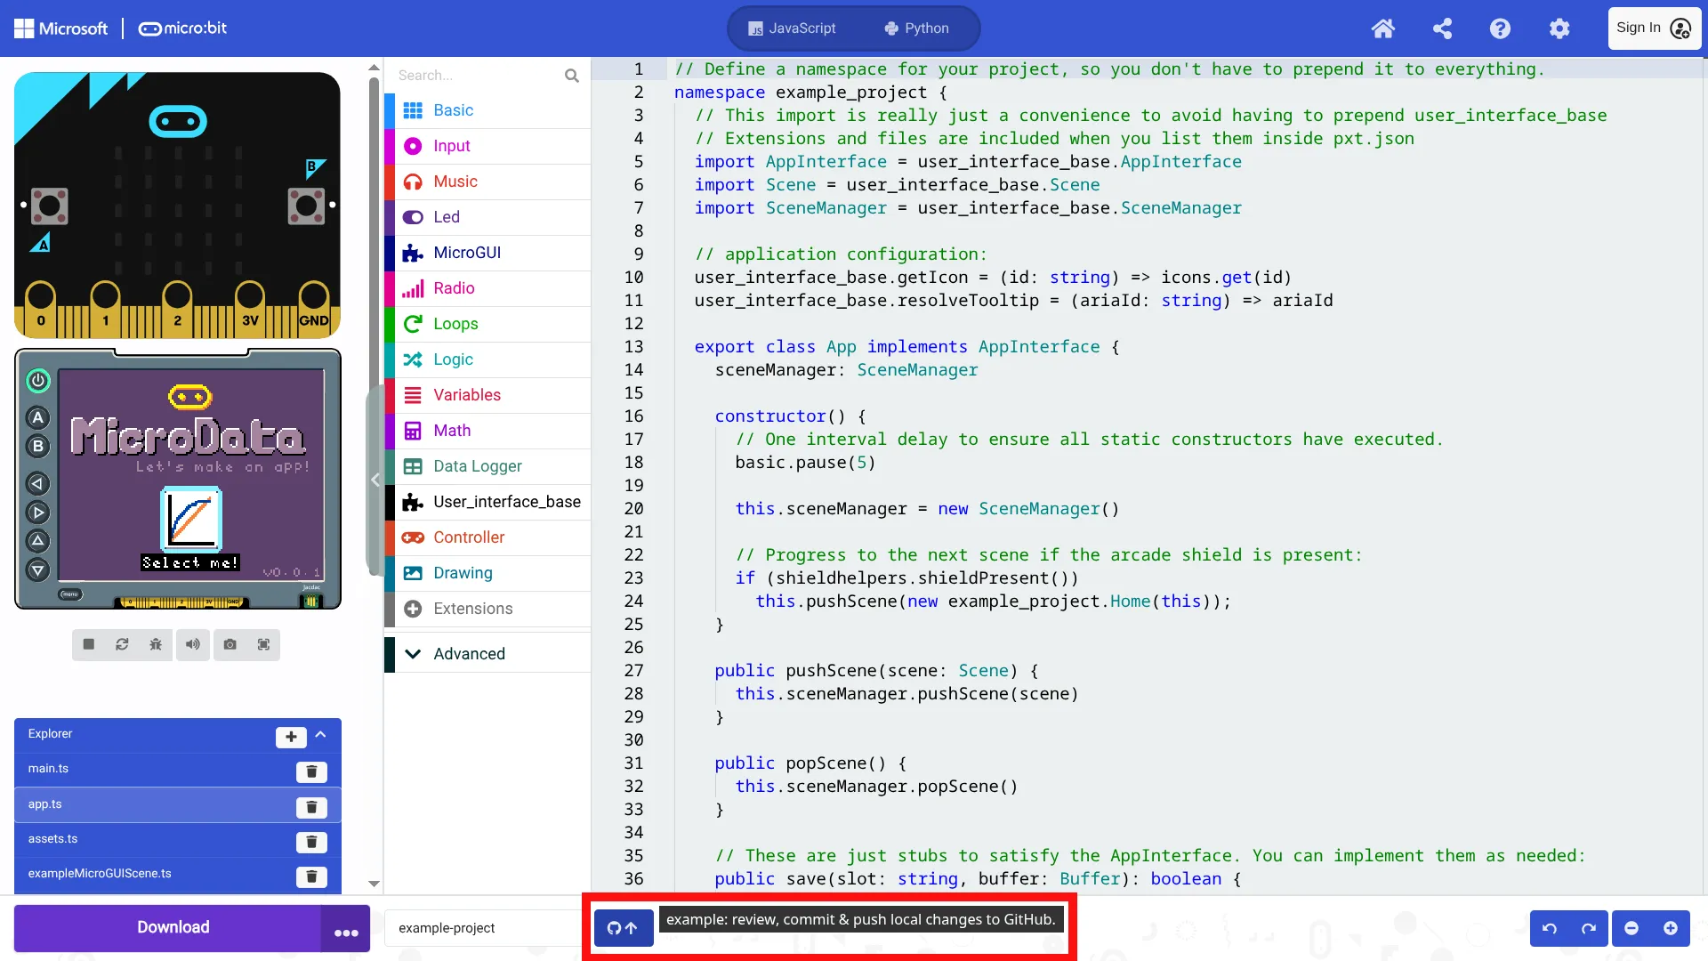1708x961 pixels.
Task: Stop the simulator
Action: pyautogui.click(x=89, y=644)
